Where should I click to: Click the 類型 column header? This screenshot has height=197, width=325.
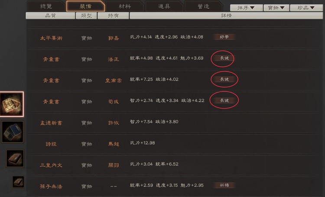click(x=86, y=16)
